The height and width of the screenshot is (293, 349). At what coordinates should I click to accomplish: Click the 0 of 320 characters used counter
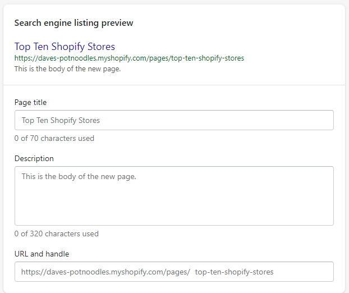(57, 234)
